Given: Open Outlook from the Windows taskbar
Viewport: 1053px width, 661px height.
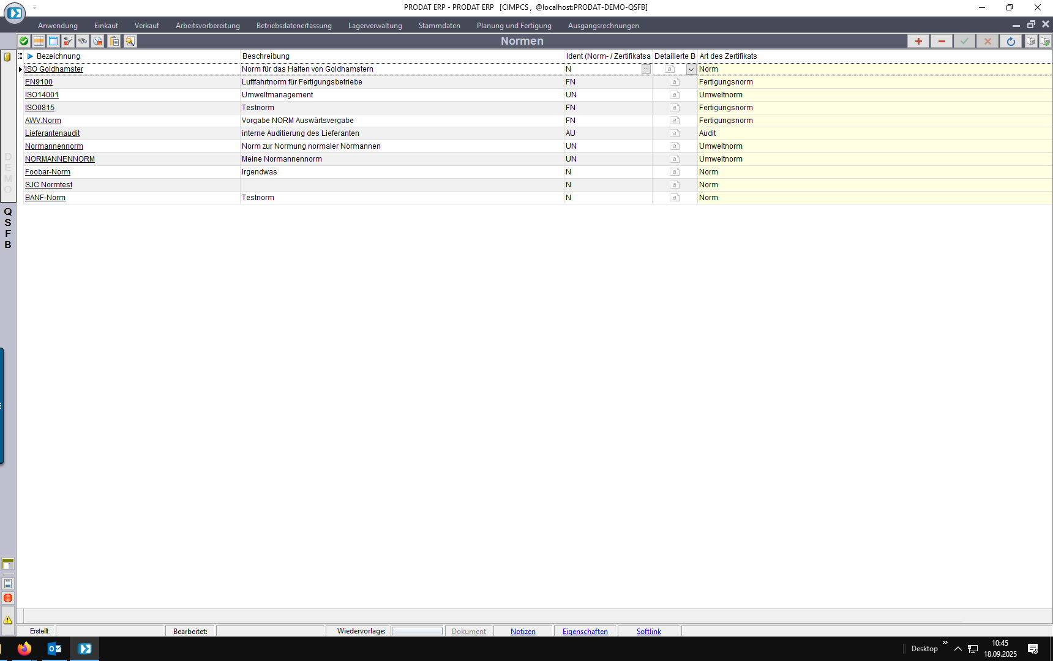Looking at the screenshot, I should pos(54,649).
